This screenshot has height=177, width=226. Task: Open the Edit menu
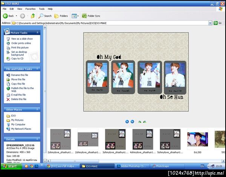(x=12, y=9)
